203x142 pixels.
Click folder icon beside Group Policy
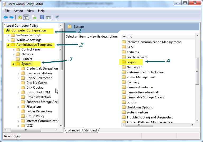[23, 116]
